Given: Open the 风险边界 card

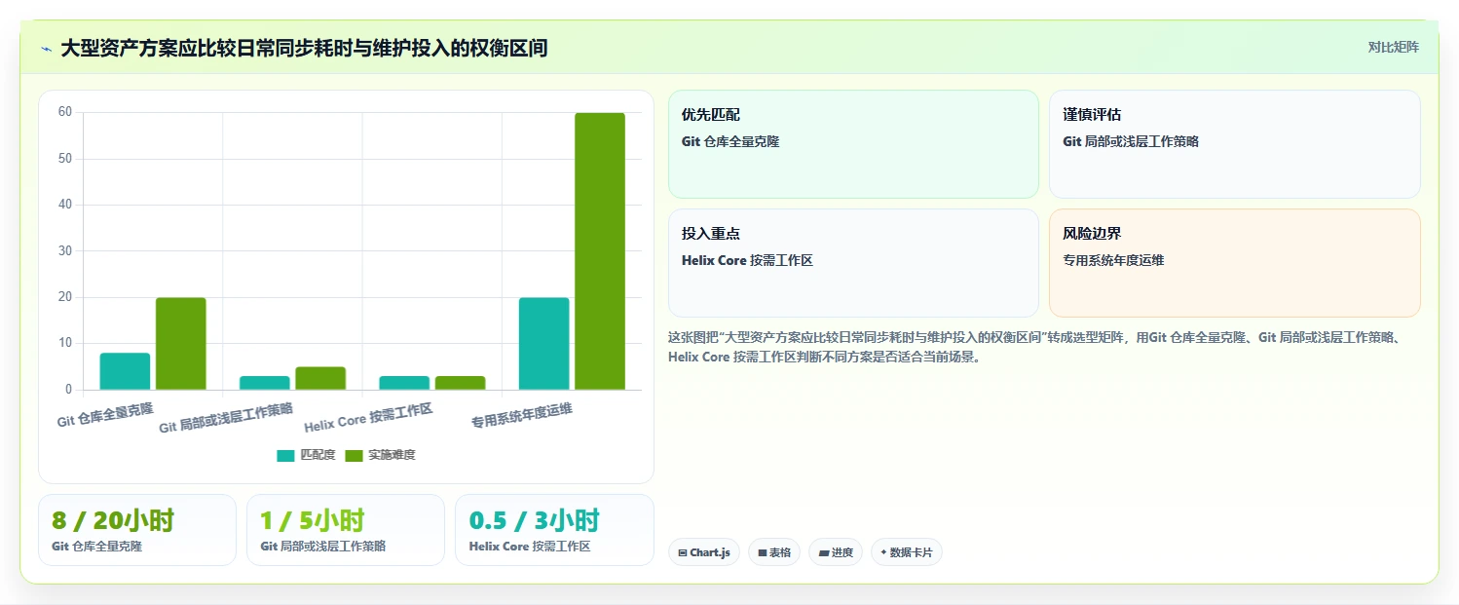Looking at the screenshot, I should [x=1234, y=263].
